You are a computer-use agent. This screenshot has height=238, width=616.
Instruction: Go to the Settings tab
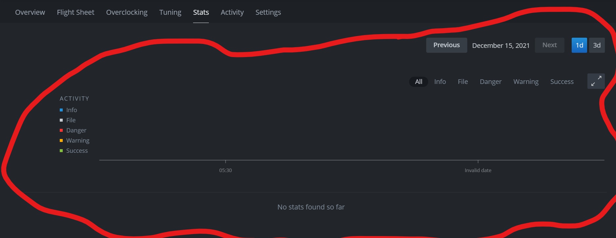pos(268,12)
